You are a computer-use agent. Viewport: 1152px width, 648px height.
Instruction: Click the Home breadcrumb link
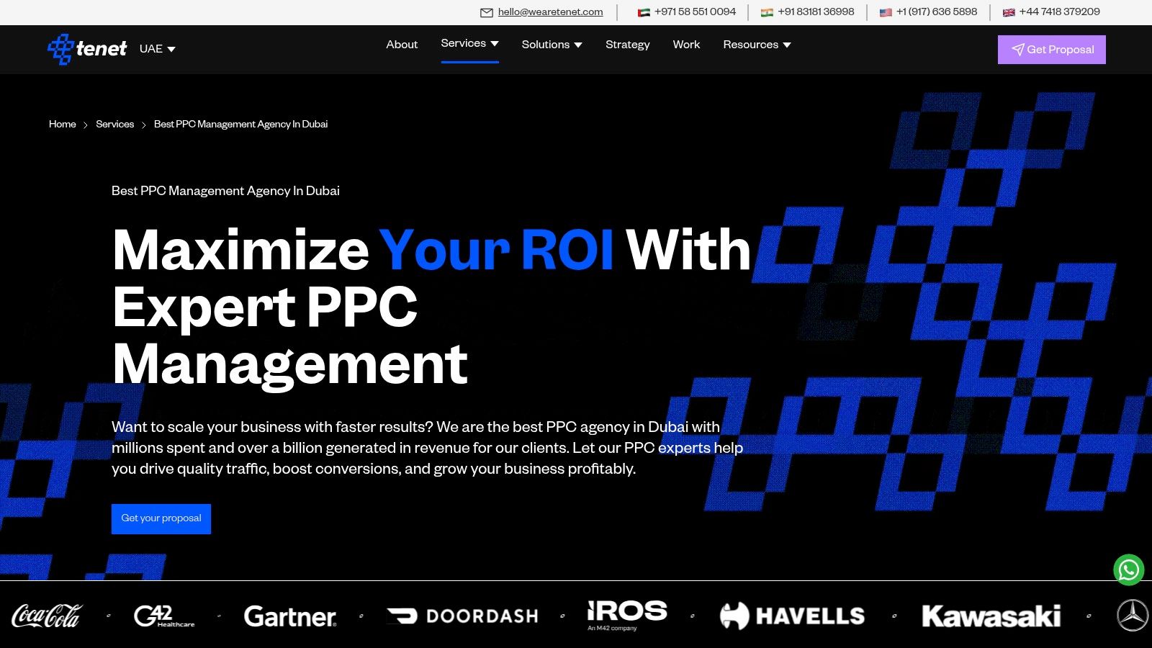pos(63,125)
